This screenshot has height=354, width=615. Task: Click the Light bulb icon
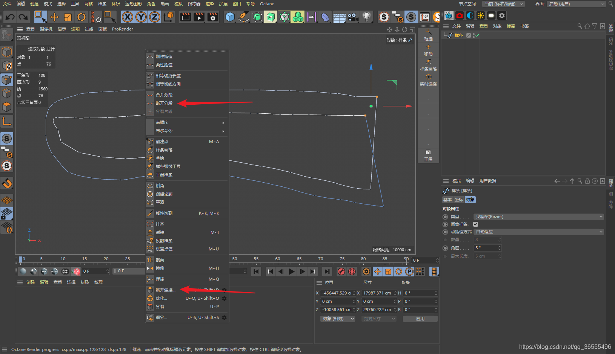coord(366,17)
